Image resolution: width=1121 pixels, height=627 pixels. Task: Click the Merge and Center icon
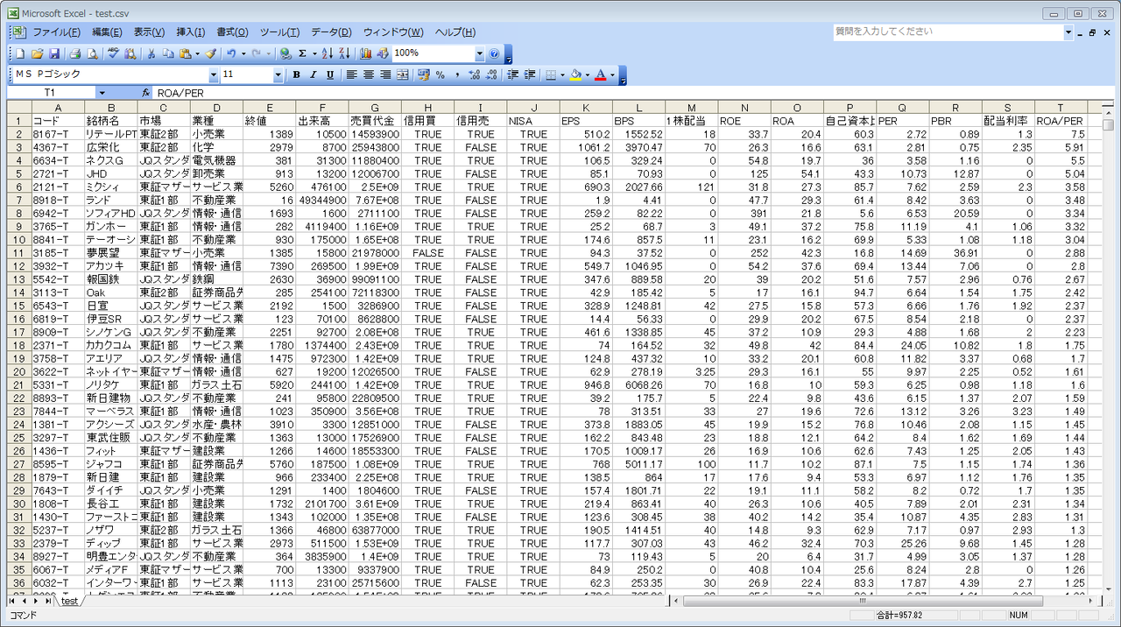pyautogui.click(x=403, y=75)
